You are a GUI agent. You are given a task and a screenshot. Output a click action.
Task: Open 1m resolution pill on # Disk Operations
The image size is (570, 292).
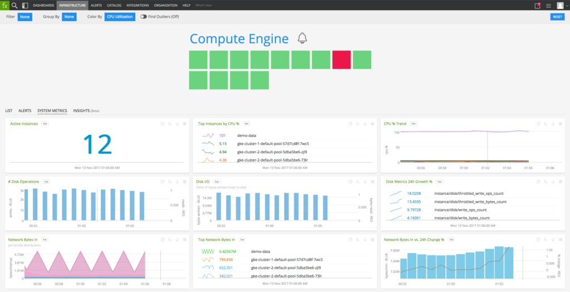[x=46, y=182]
